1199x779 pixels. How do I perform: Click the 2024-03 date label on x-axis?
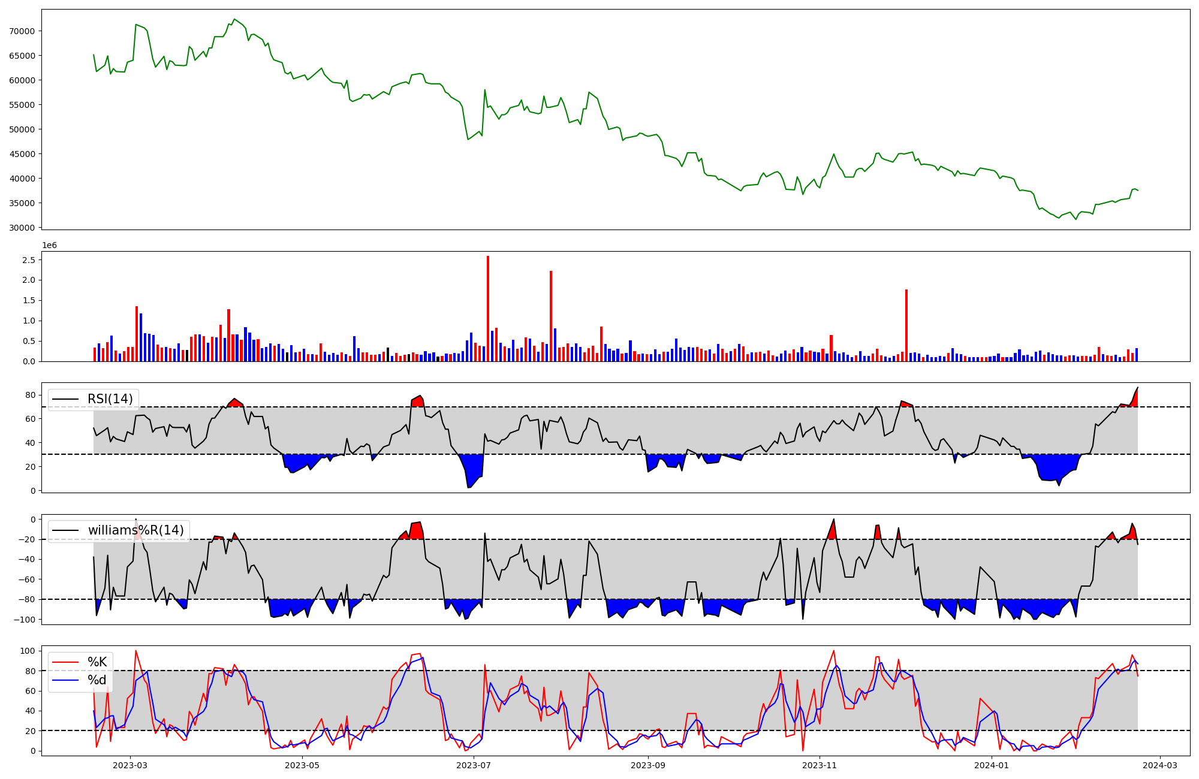[x=1161, y=765]
